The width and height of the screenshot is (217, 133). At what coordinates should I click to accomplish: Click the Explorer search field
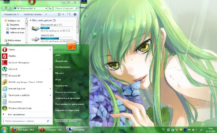[66, 8]
